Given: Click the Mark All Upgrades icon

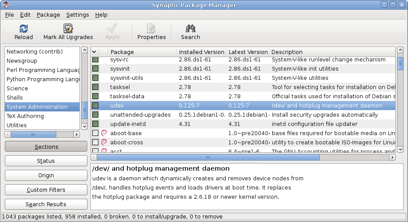Looking at the screenshot, I should coord(68,29).
